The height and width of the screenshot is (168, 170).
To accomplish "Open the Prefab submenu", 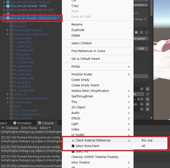I will 98,67.
